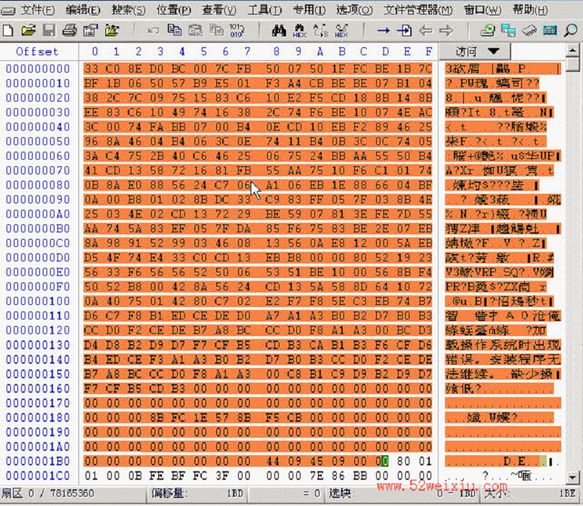Open the 搜索(S) menu
Screen dimensions: 583x506
click(x=129, y=9)
